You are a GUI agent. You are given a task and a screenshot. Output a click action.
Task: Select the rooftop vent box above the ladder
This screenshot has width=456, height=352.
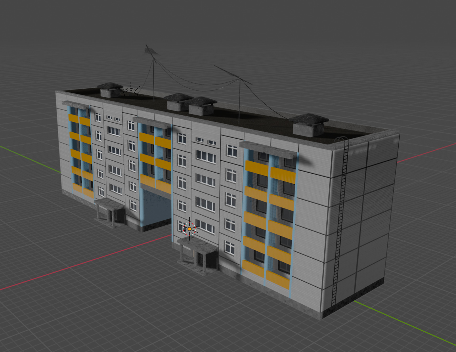[308, 125]
